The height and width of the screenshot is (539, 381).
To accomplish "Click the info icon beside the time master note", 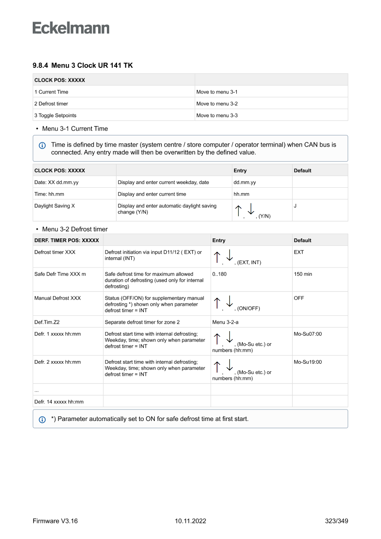I will tap(42, 145).
